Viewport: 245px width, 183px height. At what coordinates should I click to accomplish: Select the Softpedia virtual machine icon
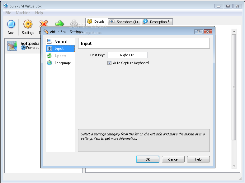pos(12,46)
